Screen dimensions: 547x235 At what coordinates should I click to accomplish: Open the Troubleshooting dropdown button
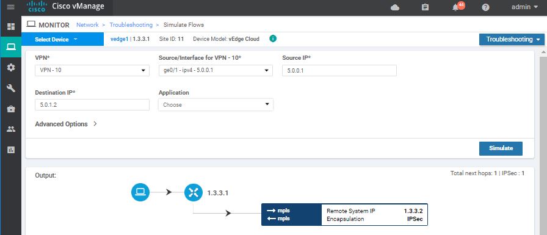(512, 40)
